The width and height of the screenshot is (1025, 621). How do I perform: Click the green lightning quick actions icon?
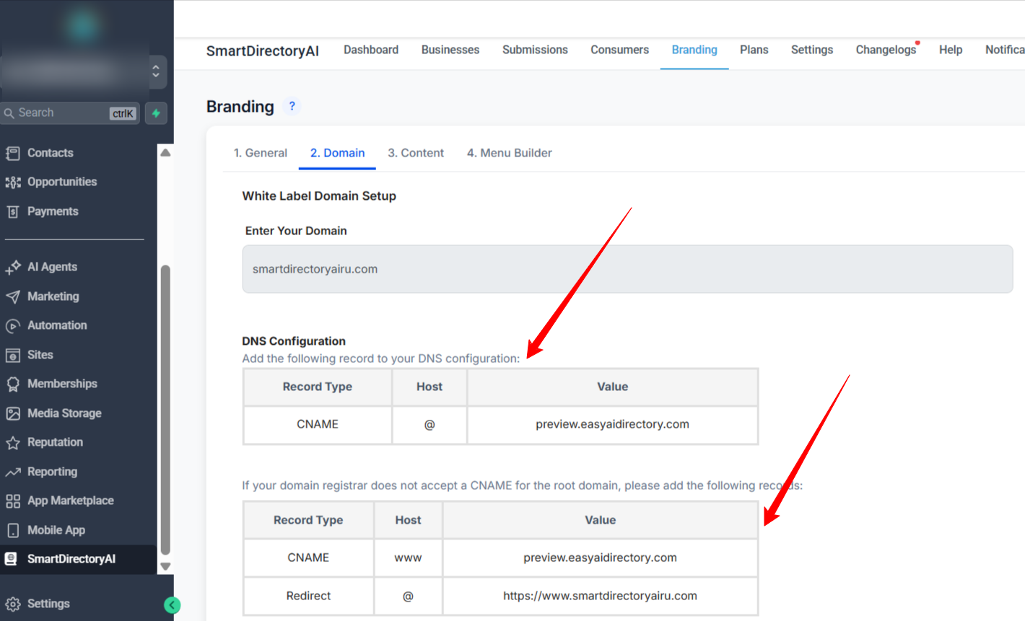click(156, 113)
